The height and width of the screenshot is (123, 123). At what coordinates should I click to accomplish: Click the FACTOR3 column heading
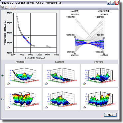[99, 62]
